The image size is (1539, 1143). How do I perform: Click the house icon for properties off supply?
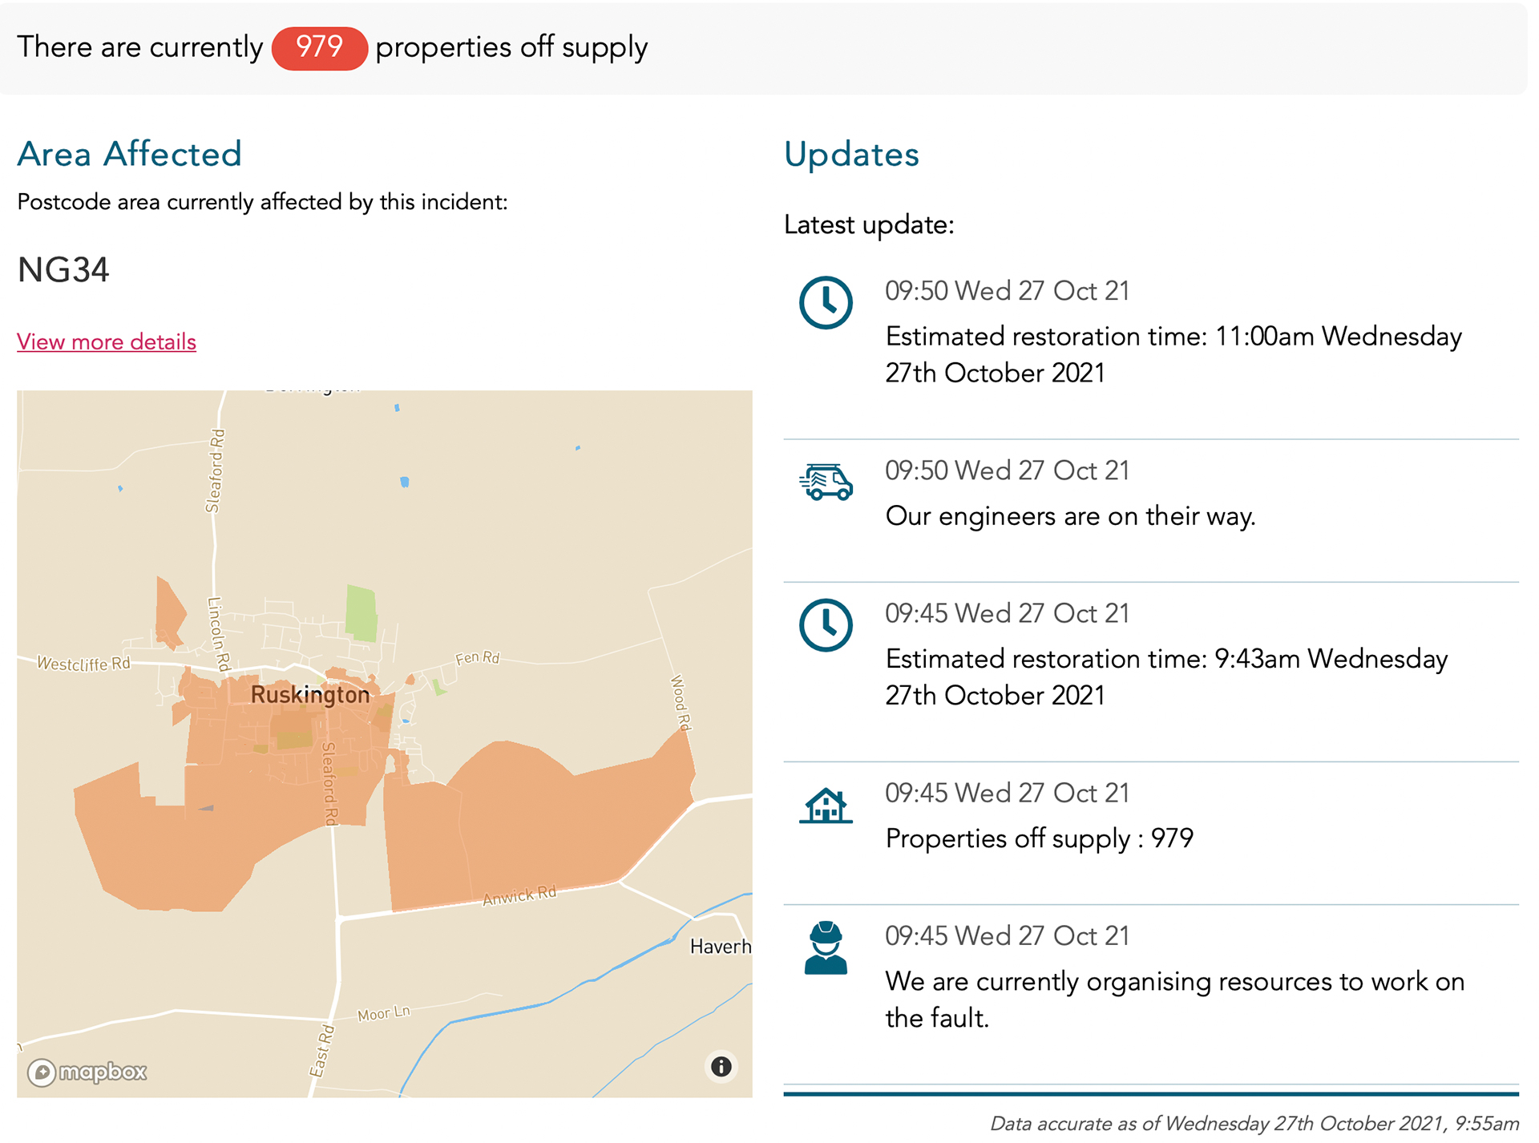point(826,806)
